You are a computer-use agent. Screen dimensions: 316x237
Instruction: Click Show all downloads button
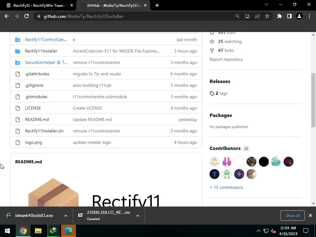293,216
